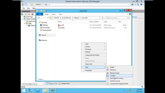Expand the Share with submenu
165x93 pixels.
94,64
